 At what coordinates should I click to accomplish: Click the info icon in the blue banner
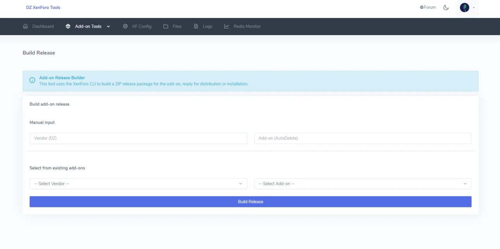(x=32, y=80)
